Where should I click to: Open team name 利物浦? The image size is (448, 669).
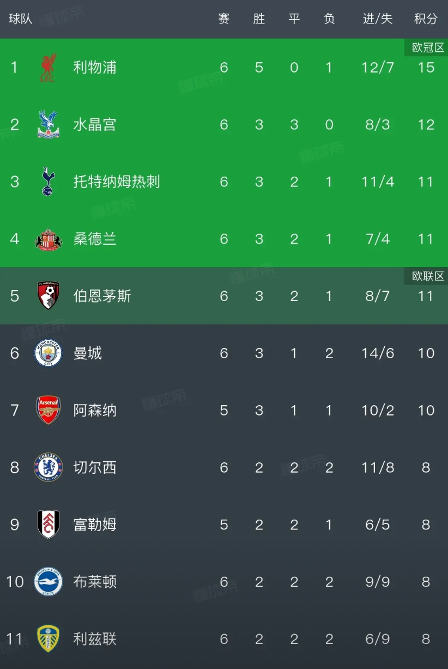click(95, 68)
